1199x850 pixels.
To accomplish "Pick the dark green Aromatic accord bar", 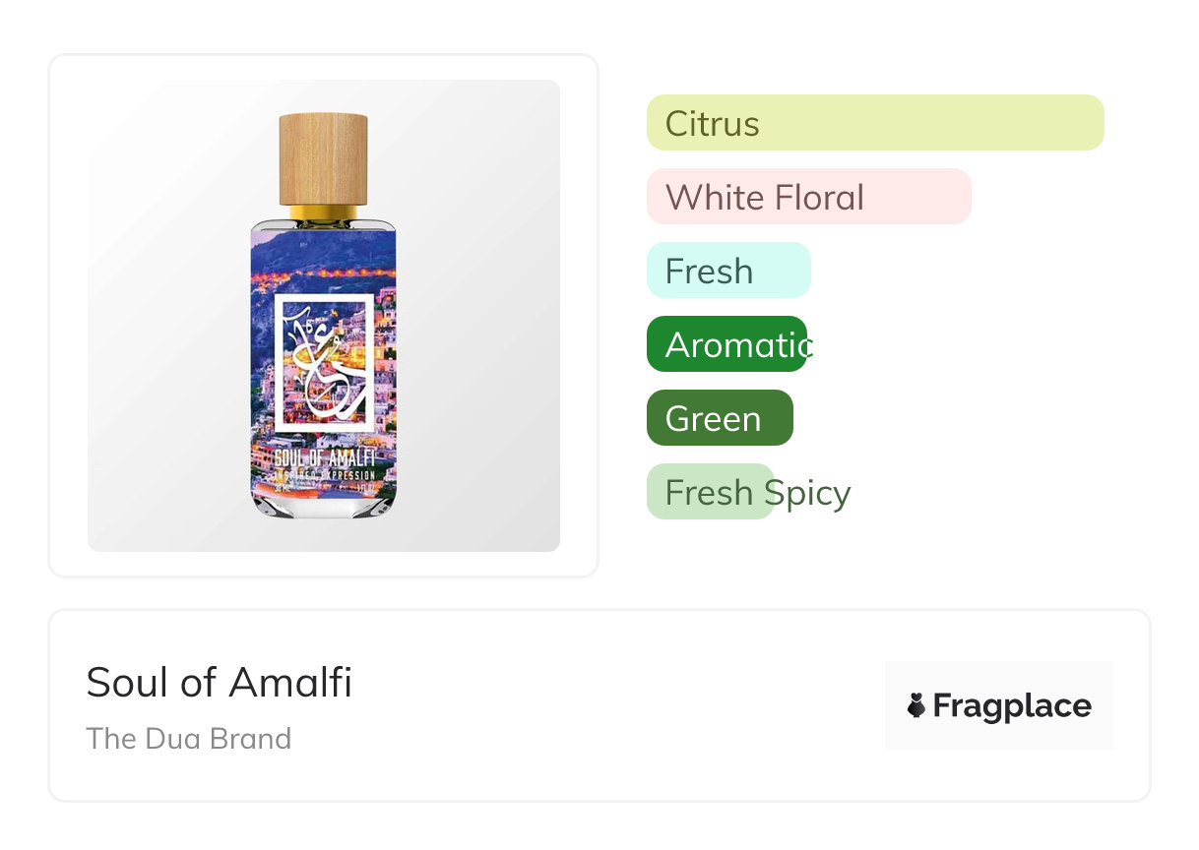I will (x=726, y=344).
